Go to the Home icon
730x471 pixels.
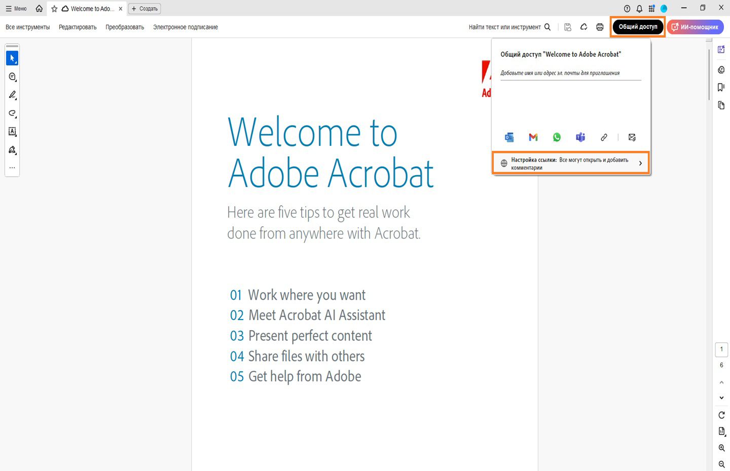39,9
